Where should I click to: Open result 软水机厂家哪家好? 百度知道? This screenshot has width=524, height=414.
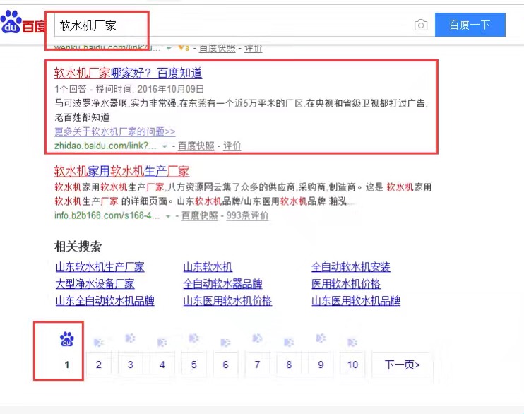pyautogui.click(x=128, y=73)
